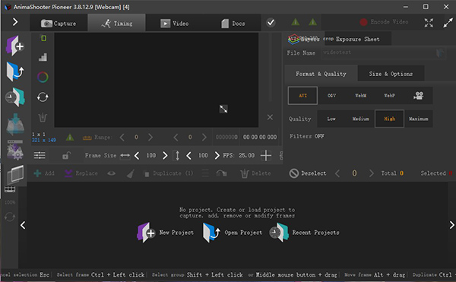456x282 pixels.
Task: Click the video camera format icon
Action: pos(419,95)
